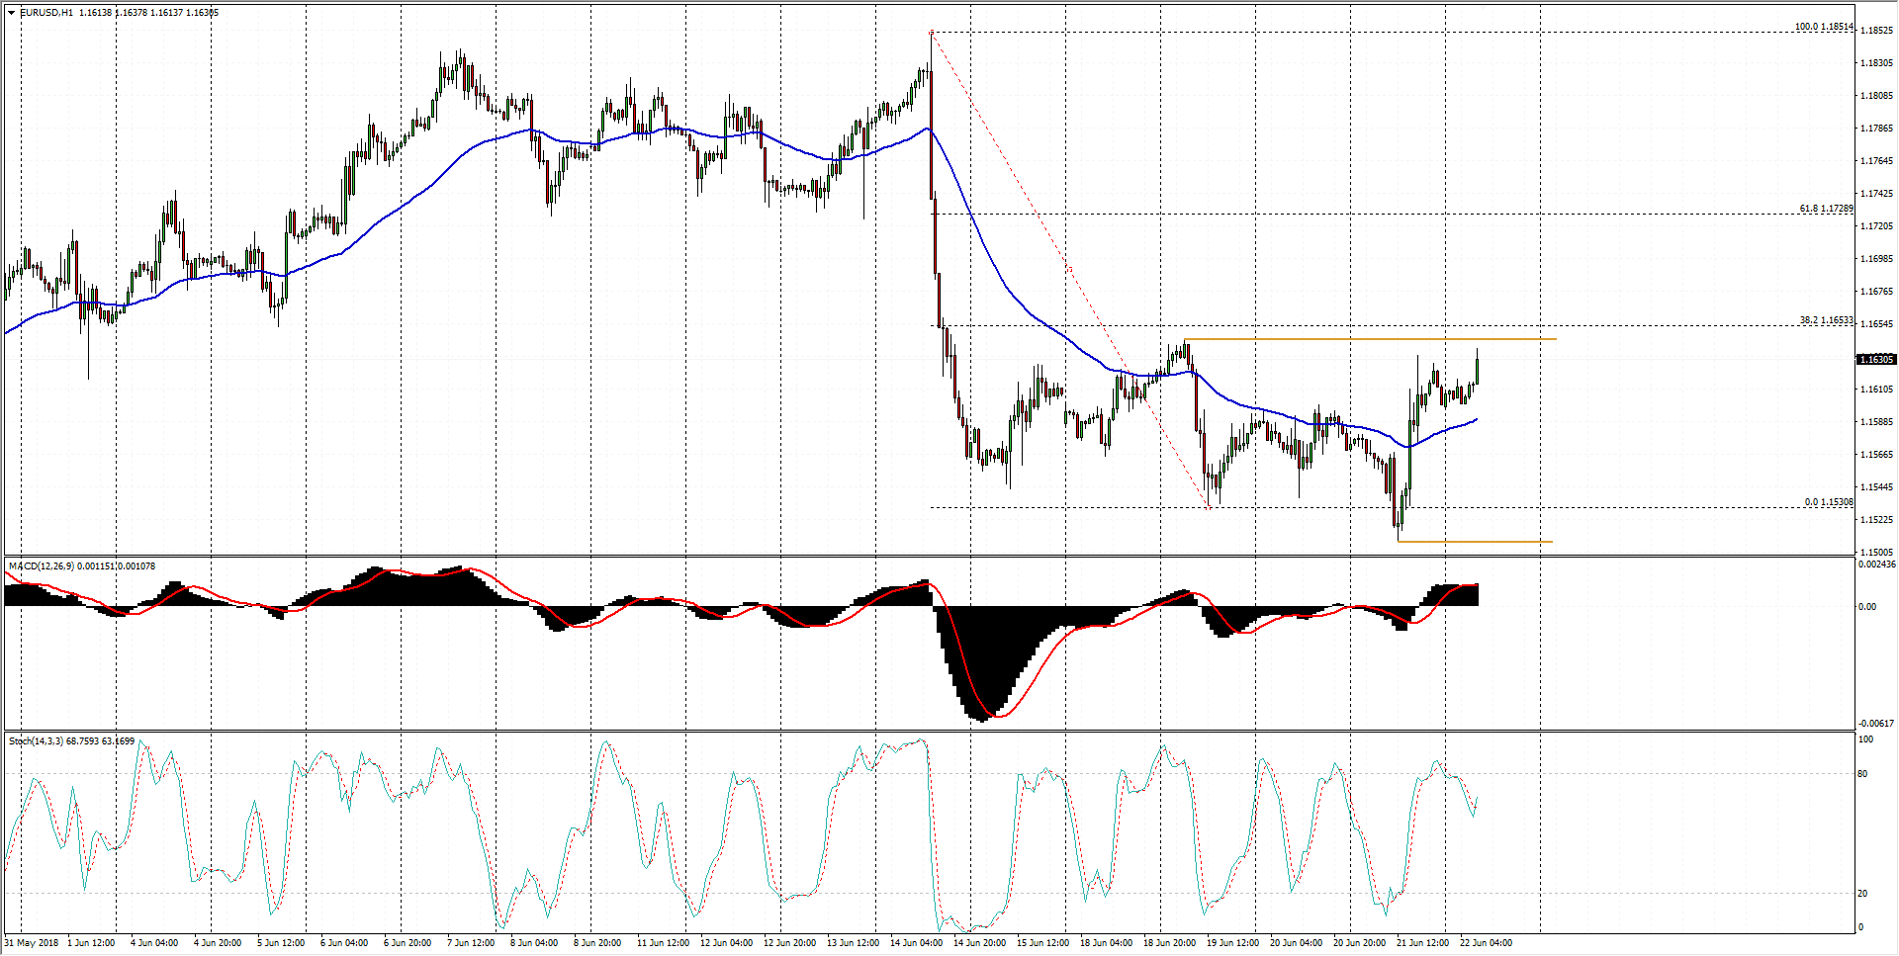Click the Stochastic 20 level marker
1899x956 pixels.
(x=1862, y=894)
